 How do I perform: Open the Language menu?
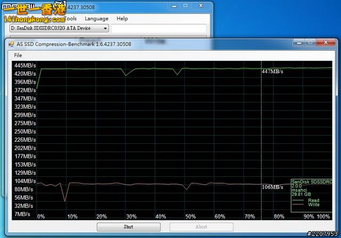(96, 19)
